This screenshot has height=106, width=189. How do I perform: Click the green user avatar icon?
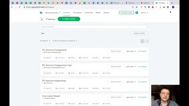[x=137, y=12]
